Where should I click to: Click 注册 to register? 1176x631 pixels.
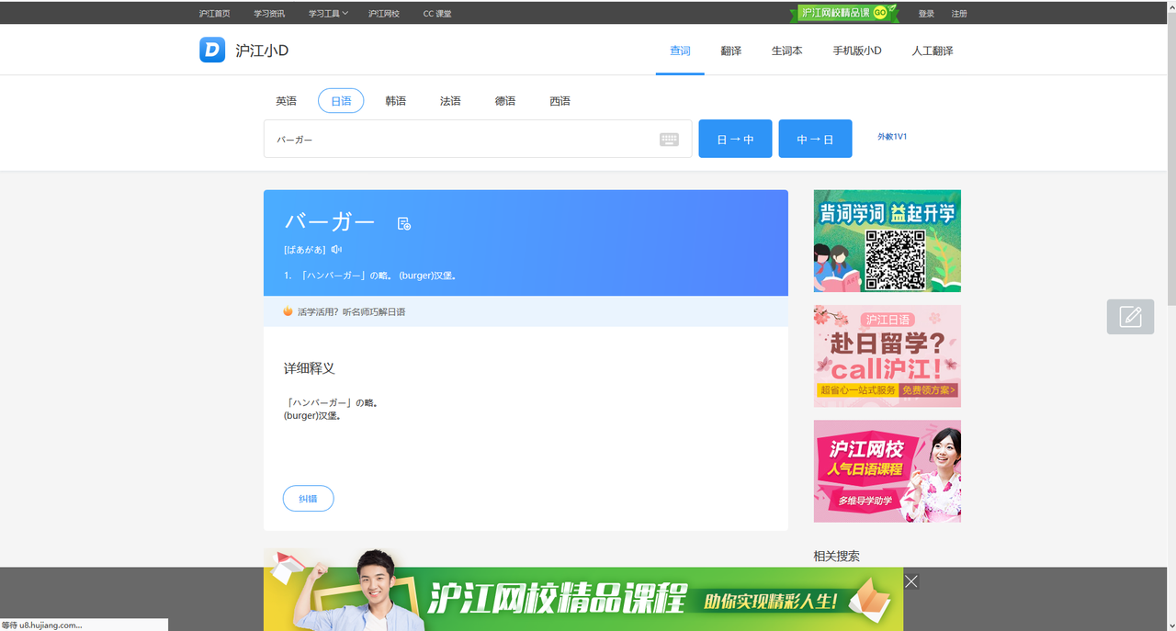959,14
